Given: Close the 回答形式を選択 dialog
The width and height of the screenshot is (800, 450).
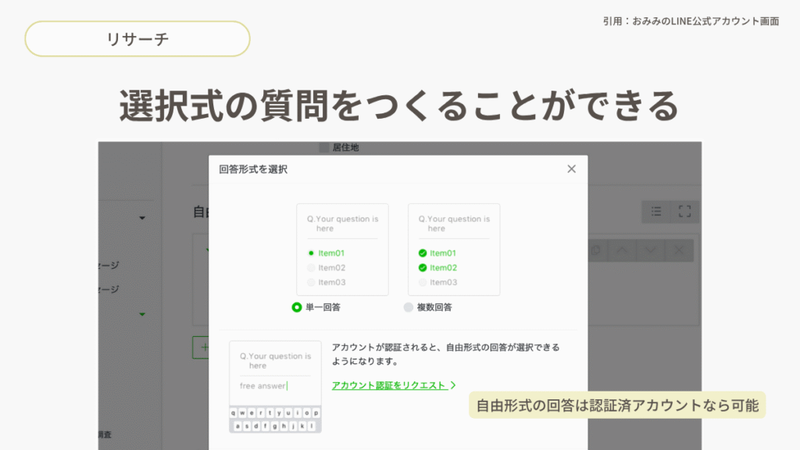Looking at the screenshot, I should pyautogui.click(x=571, y=169).
